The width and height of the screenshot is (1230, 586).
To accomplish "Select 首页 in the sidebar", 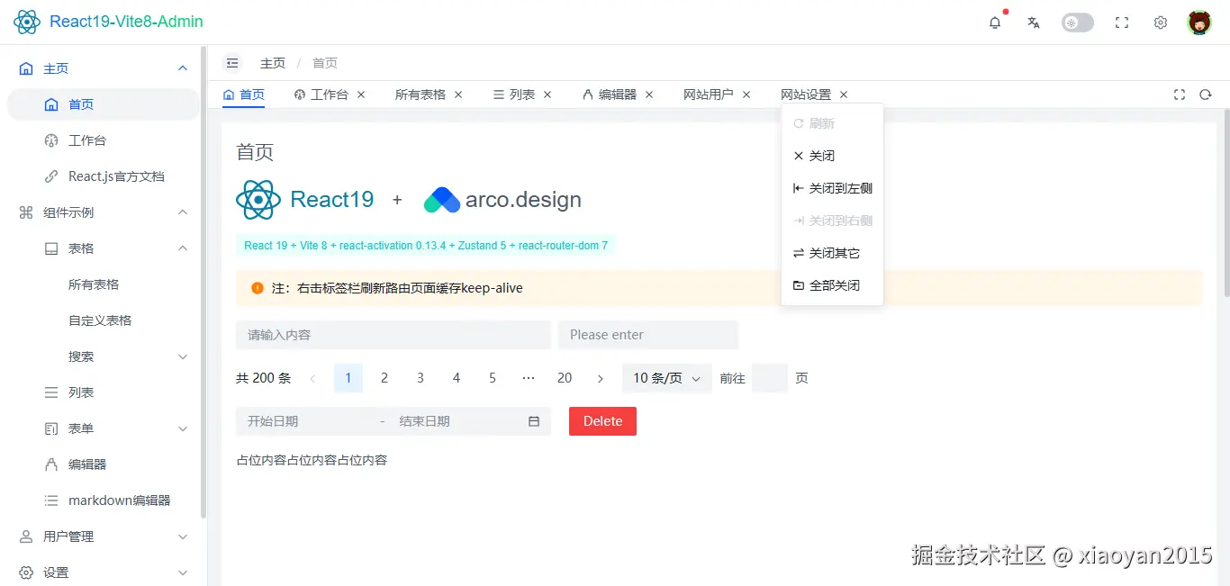I will click(104, 104).
